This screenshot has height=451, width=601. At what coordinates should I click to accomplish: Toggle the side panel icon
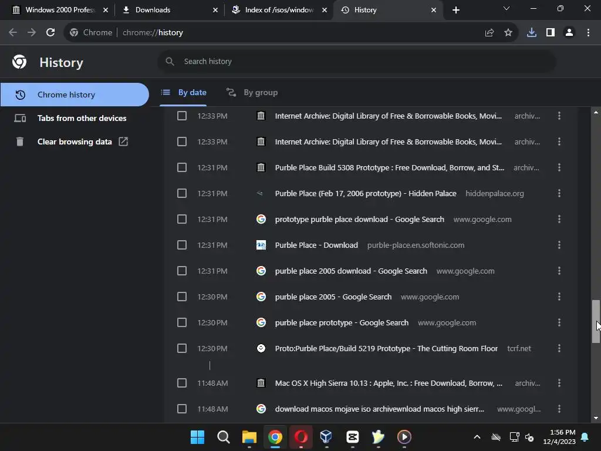click(x=551, y=33)
